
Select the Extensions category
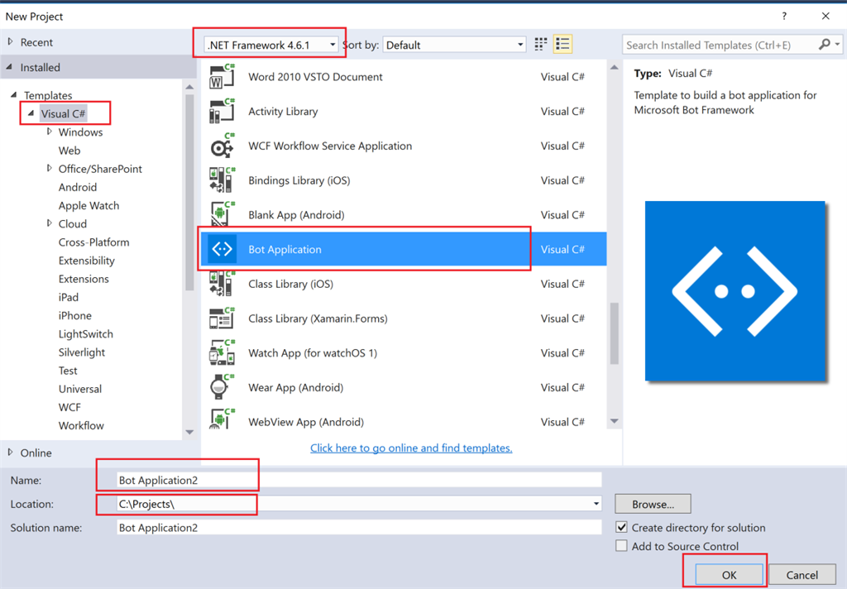[x=84, y=279]
